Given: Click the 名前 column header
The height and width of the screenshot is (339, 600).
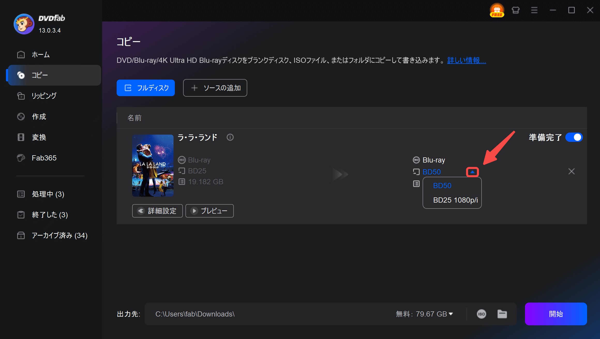Looking at the screenshot, I should pyautogui.click(x=134, y=118).
